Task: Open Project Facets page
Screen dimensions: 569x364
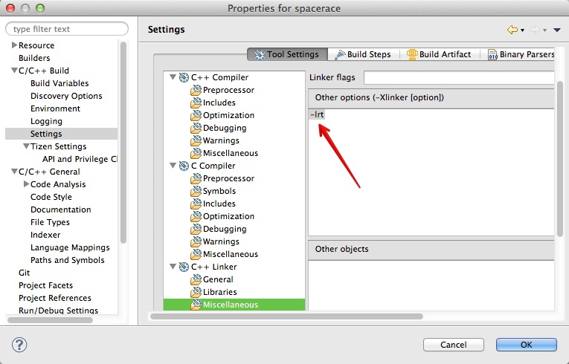Action: 45,285
